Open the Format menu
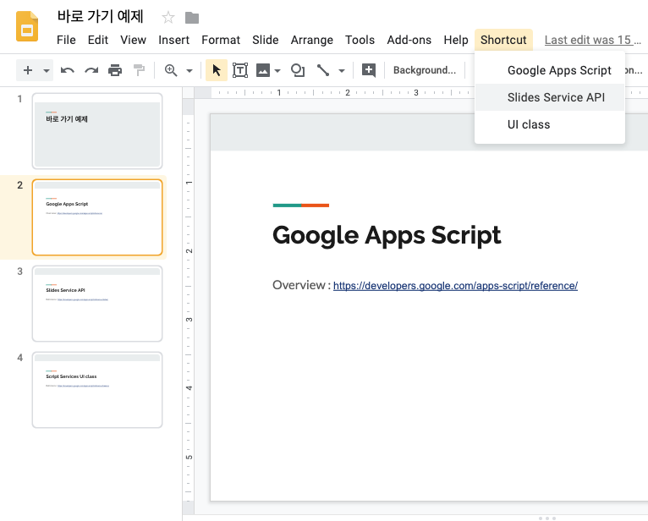Screen dimensions: 648x521 pos(221,40)
